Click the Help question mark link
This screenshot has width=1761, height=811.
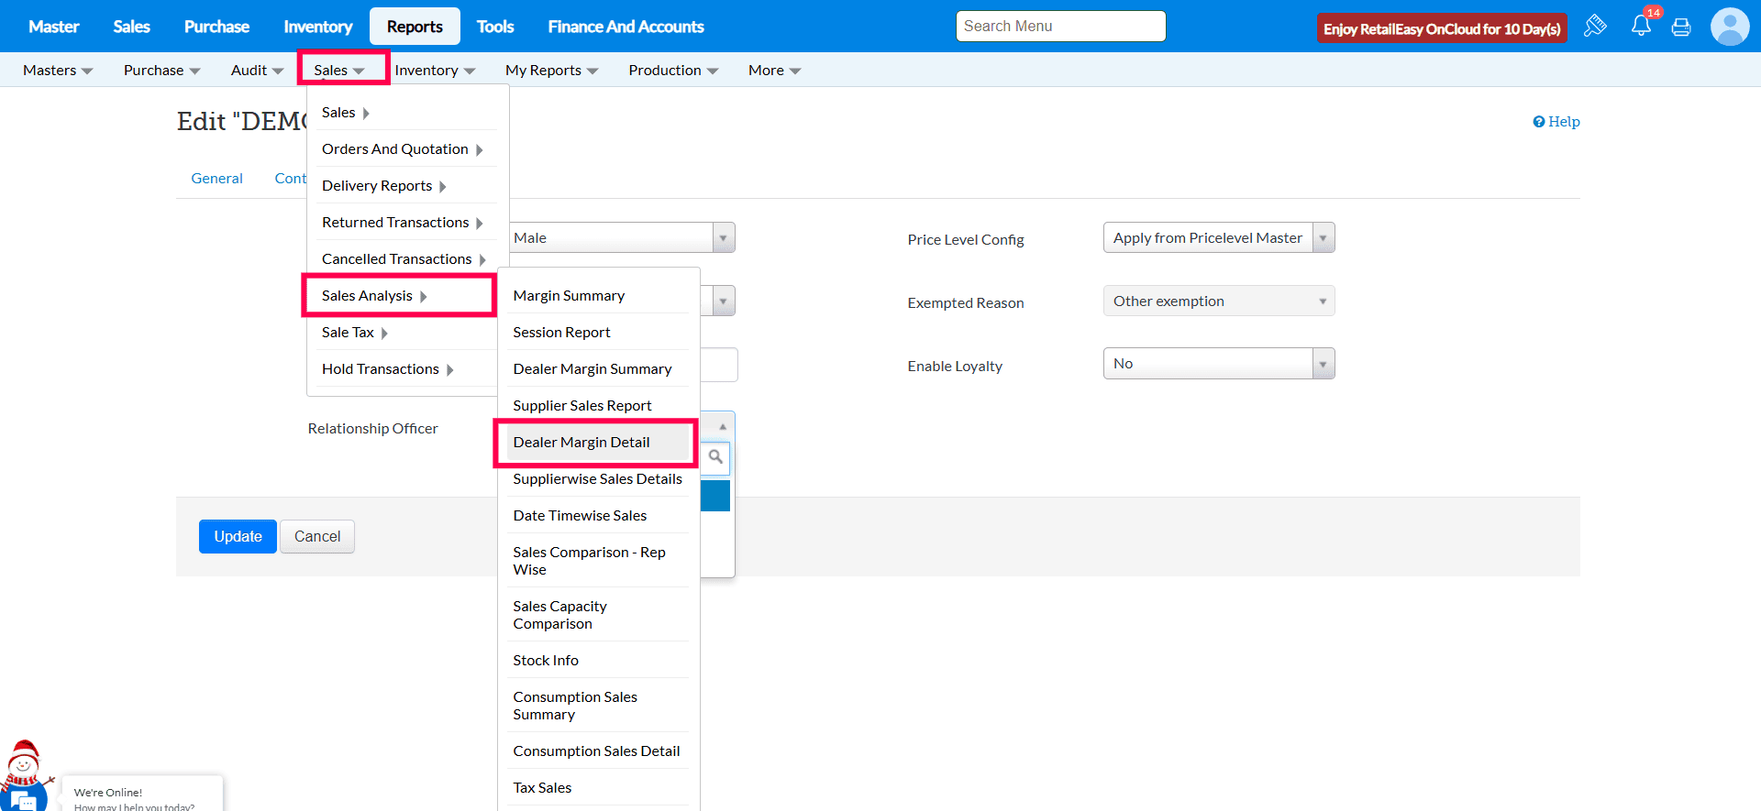(x=1556, y=122)
